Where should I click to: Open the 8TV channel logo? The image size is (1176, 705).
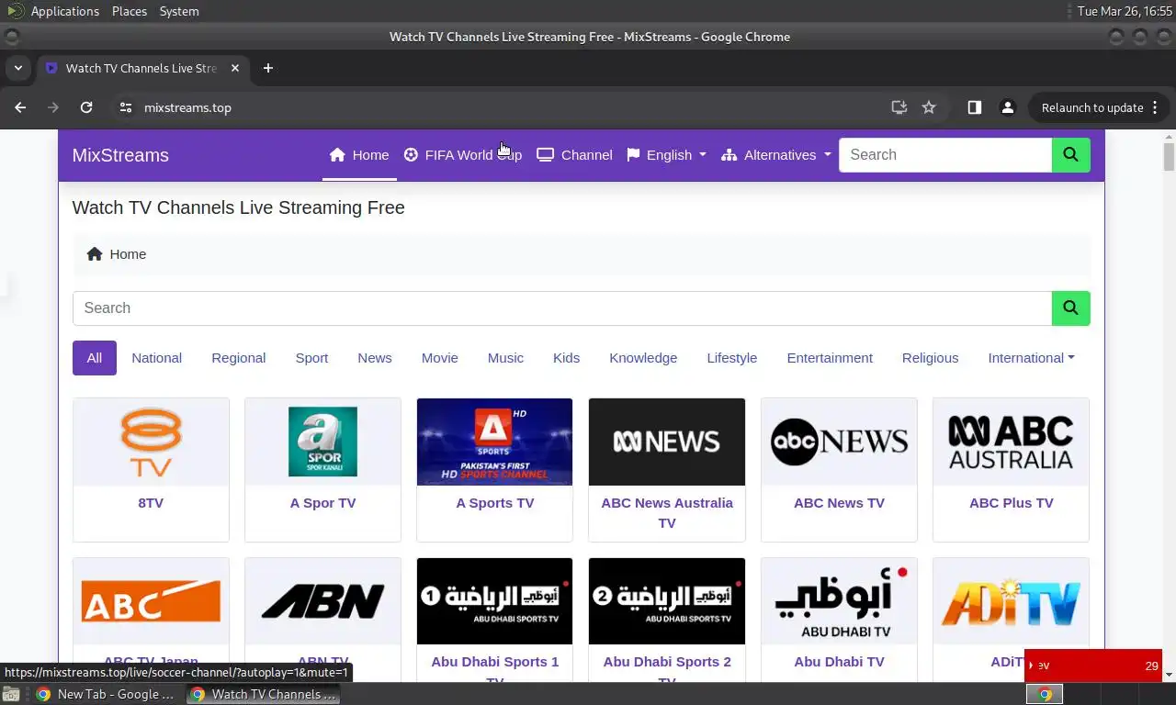pyautogui.click(x=151, y=442)
